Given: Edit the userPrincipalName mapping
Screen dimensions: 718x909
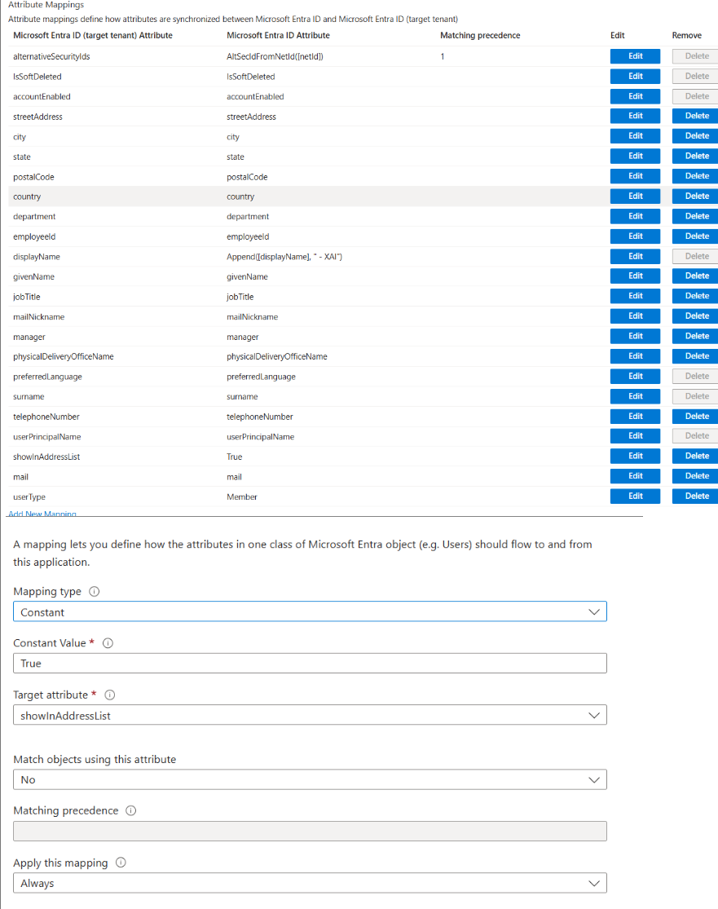Looking at the screenshot, I should coord(635,436).
